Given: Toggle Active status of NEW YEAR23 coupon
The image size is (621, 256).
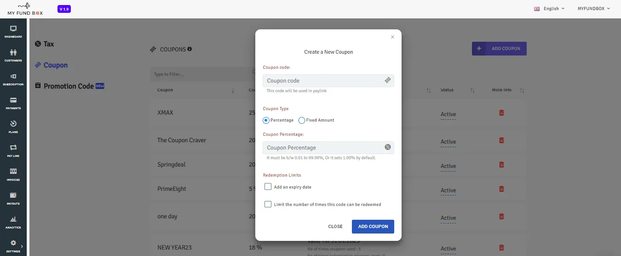Looking at the screenshot, I should [x=448, y=249].
